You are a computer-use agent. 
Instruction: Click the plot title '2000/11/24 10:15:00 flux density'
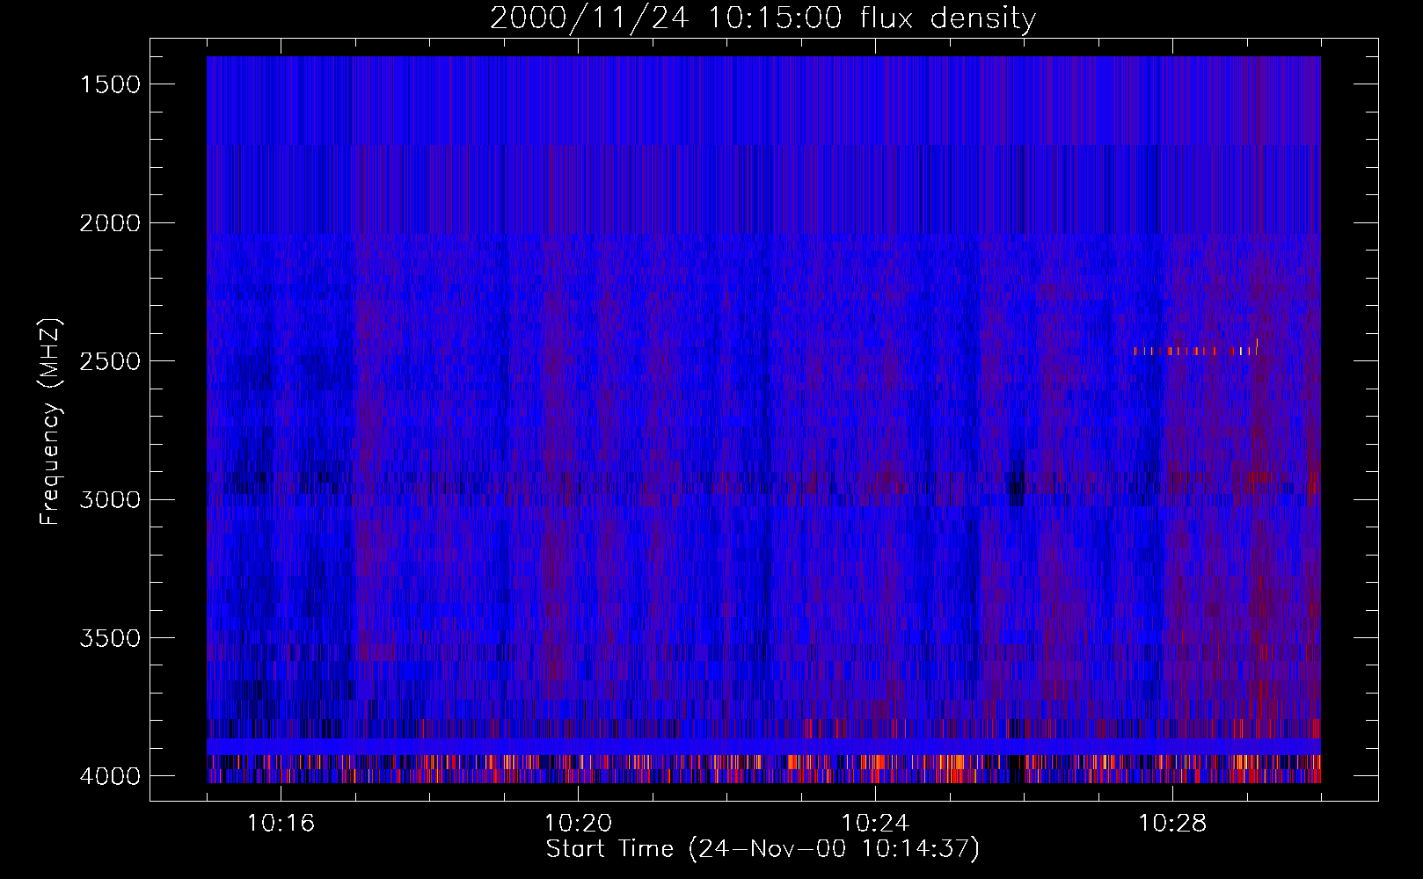pyautogui.click(x=763, y=18)
